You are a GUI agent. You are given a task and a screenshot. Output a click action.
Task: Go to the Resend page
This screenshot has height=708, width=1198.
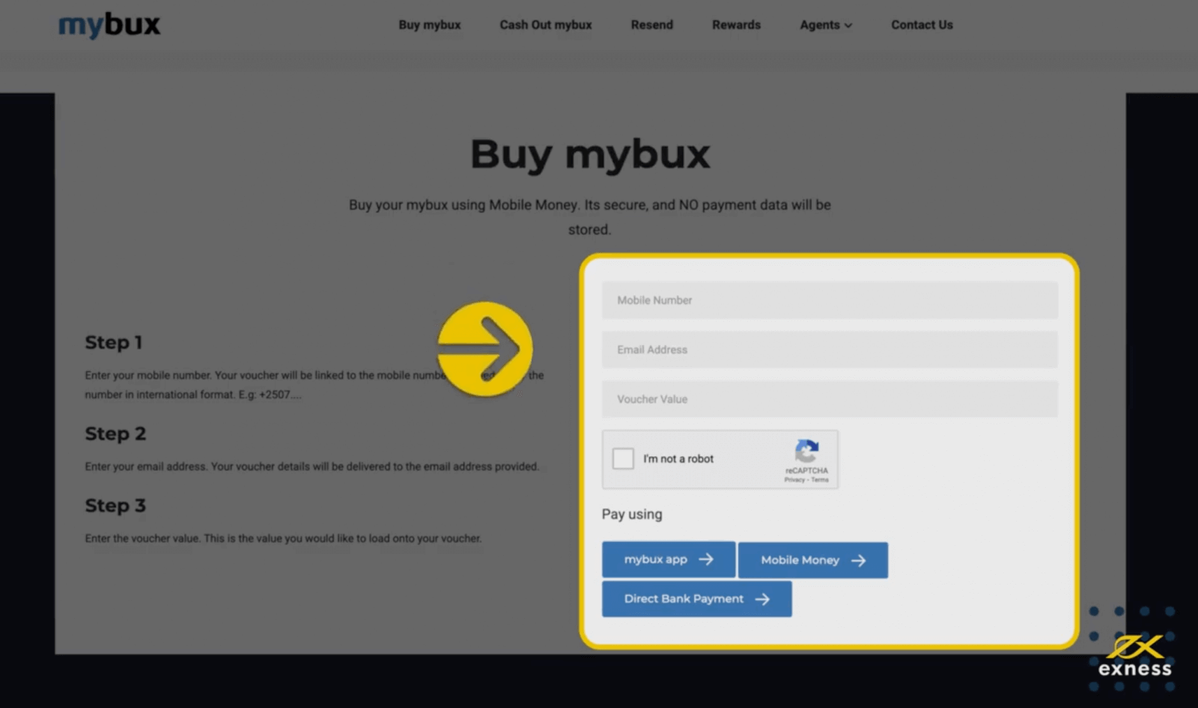[x=652, y=25]
